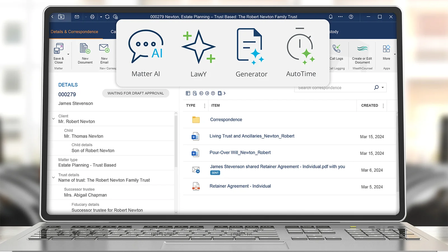Open the More apps menu
Viewport: 448px width, 252px height.
(x=386, y=53)
